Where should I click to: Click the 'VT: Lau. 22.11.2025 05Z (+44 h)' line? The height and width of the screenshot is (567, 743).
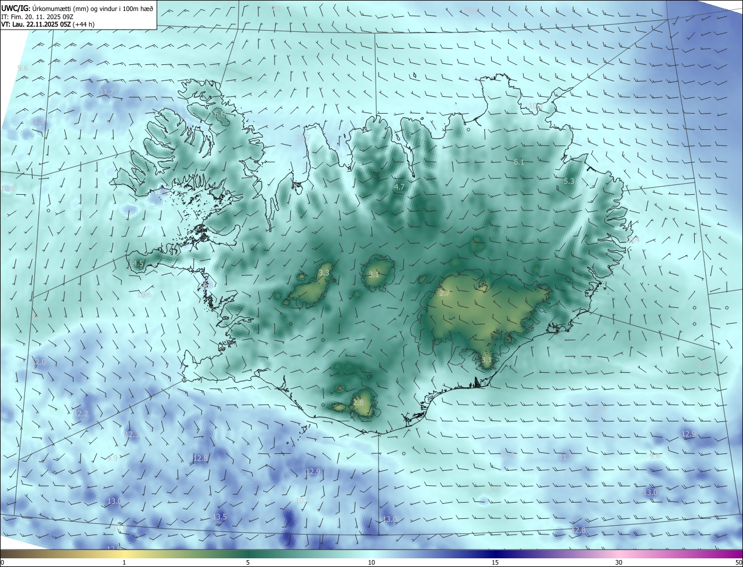(x=48, y=24)
